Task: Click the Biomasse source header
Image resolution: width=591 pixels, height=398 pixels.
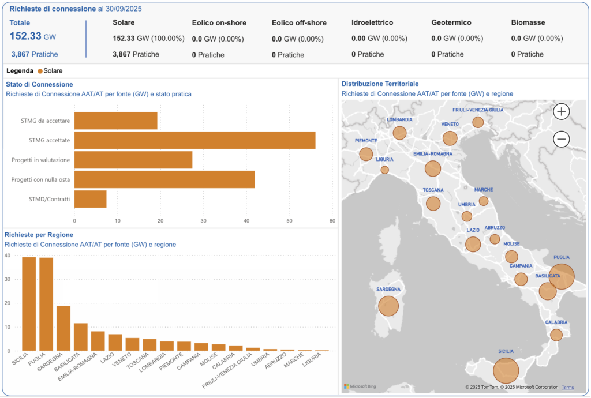Action: [528, 23]
